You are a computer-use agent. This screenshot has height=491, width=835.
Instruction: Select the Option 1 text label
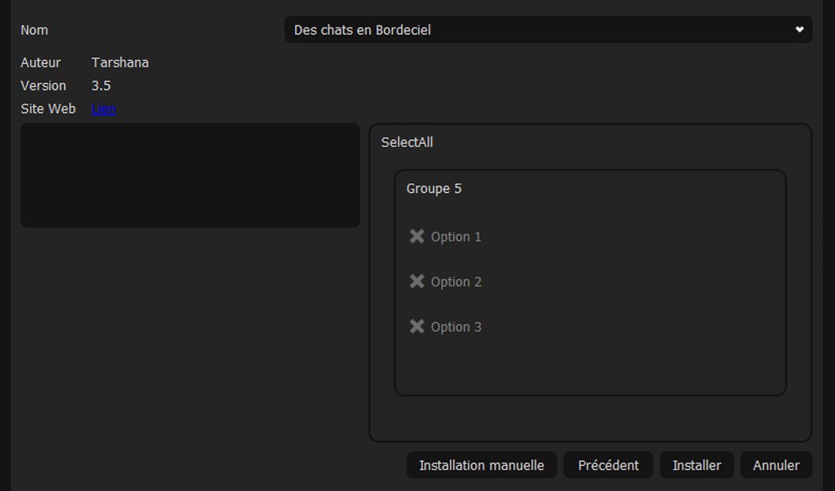[x=455, y=236]
